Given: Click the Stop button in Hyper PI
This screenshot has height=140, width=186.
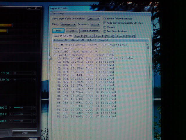Looking at the screenshot, I should coord(72,31).
